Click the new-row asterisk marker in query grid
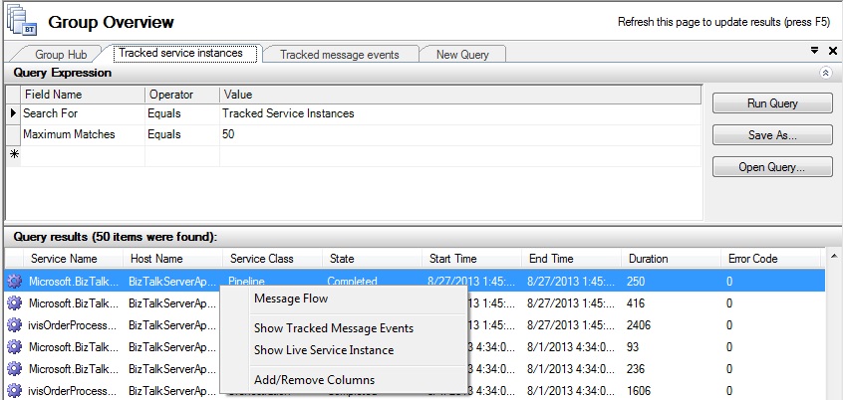 [14, 154]
